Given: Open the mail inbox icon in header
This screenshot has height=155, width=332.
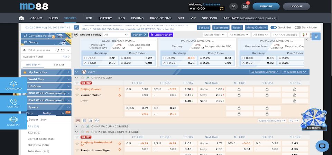Looking at the screenshot, I should click(x=245, y=6).
